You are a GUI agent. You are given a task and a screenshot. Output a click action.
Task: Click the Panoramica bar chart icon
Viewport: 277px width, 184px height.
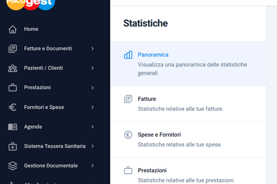tap(128, 55)
